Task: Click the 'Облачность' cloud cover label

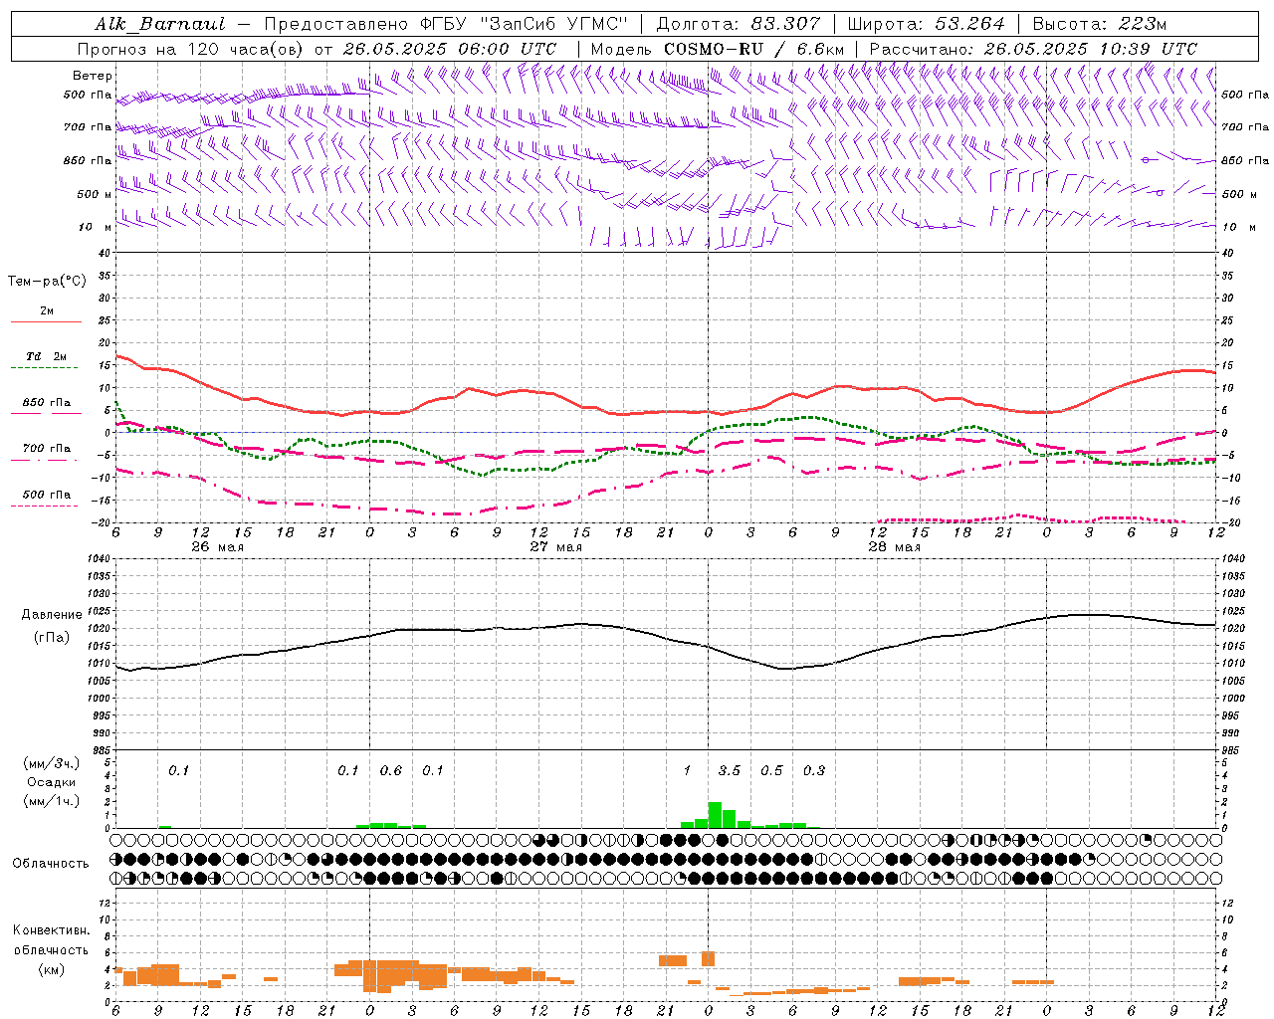Action: 51,864
